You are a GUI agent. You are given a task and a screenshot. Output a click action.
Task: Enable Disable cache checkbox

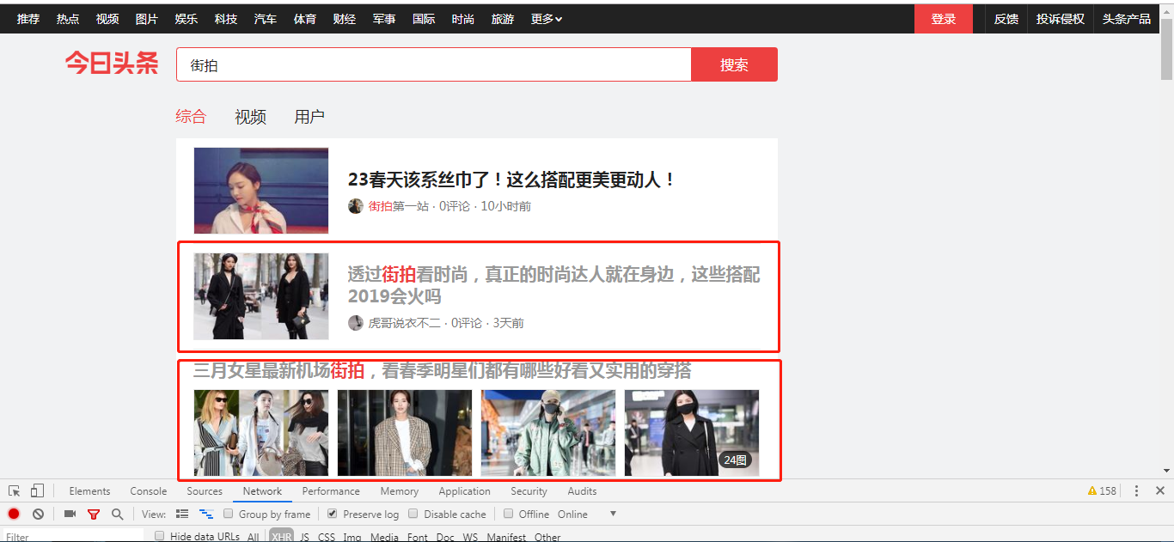click(413, 514)
